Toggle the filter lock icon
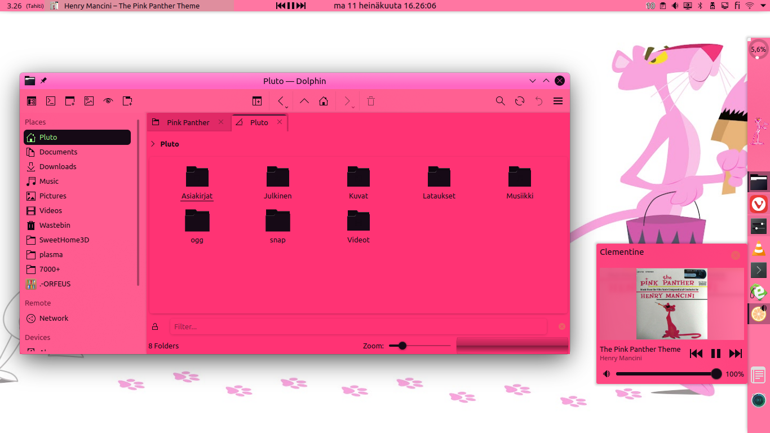 coord(155,326)
